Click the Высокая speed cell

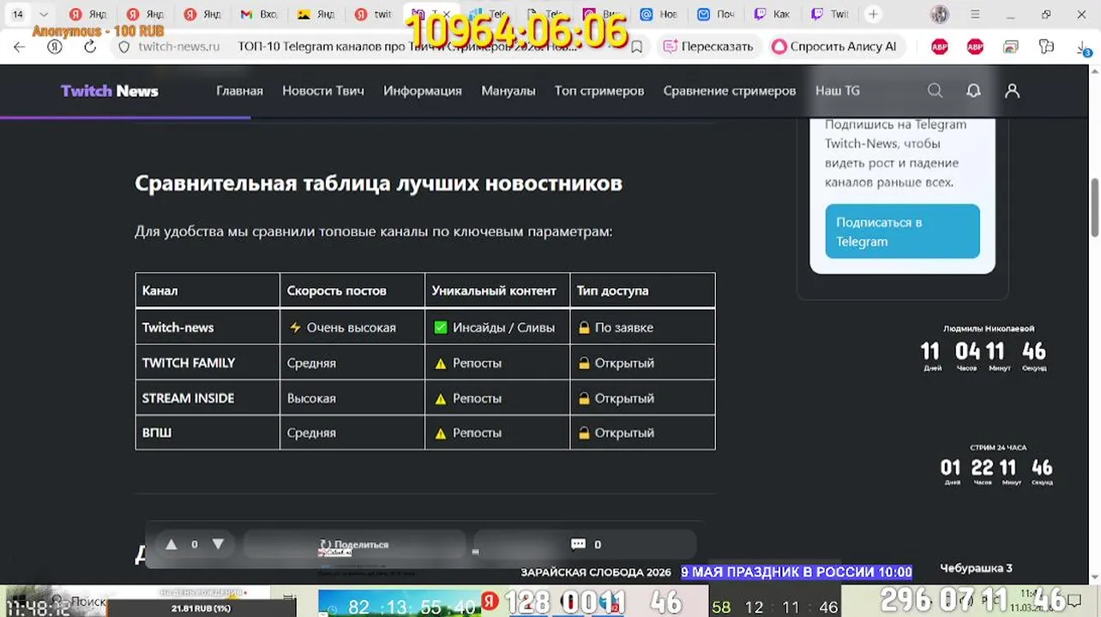(352, 398)
